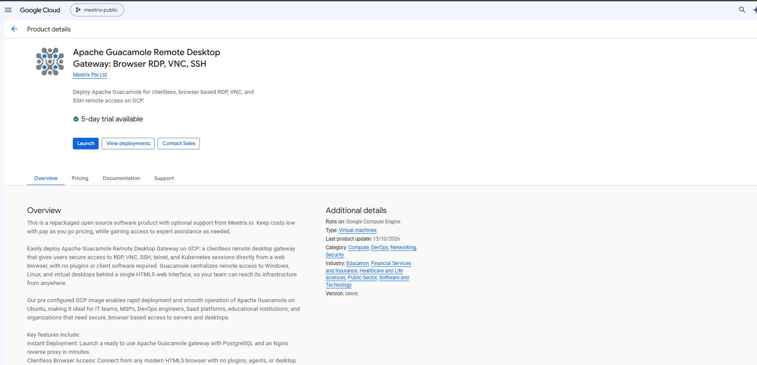This screenshot has width=757, height=365.
Task: Follow the Compute category link
Action: pos(358,247)
